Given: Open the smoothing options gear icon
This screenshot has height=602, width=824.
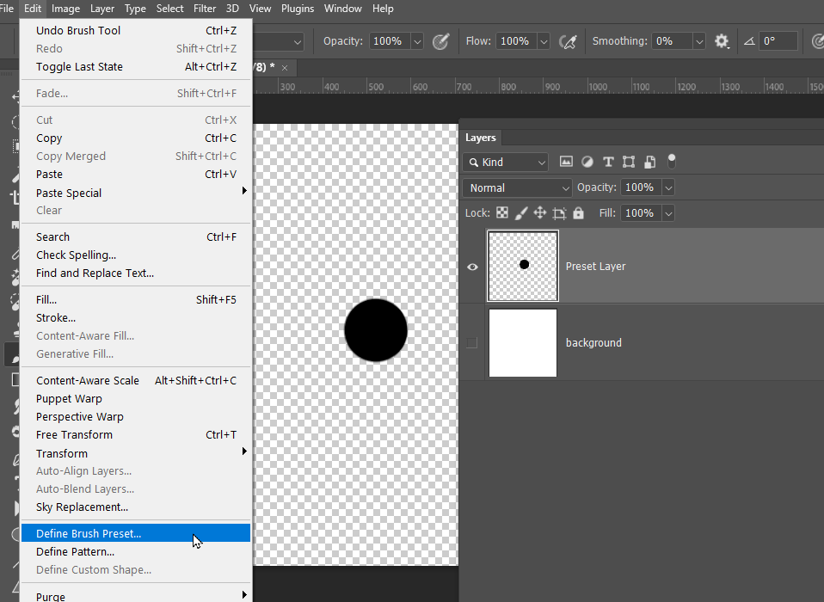Looking at the screenshot, I should [x=722, y=40].
